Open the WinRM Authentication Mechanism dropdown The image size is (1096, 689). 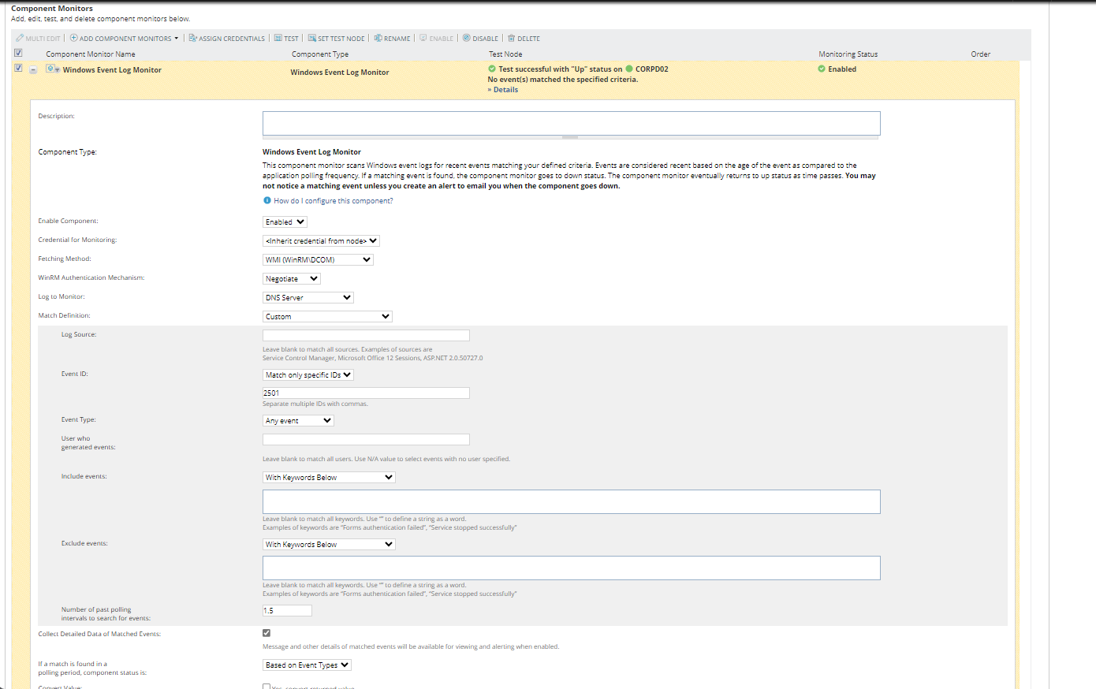click(291, 279)
